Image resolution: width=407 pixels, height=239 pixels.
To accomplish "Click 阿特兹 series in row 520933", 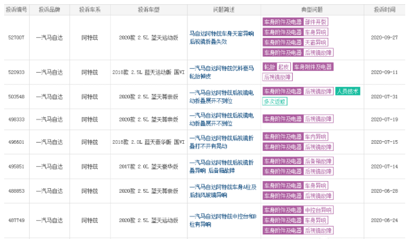I will (x=90, y=72).
